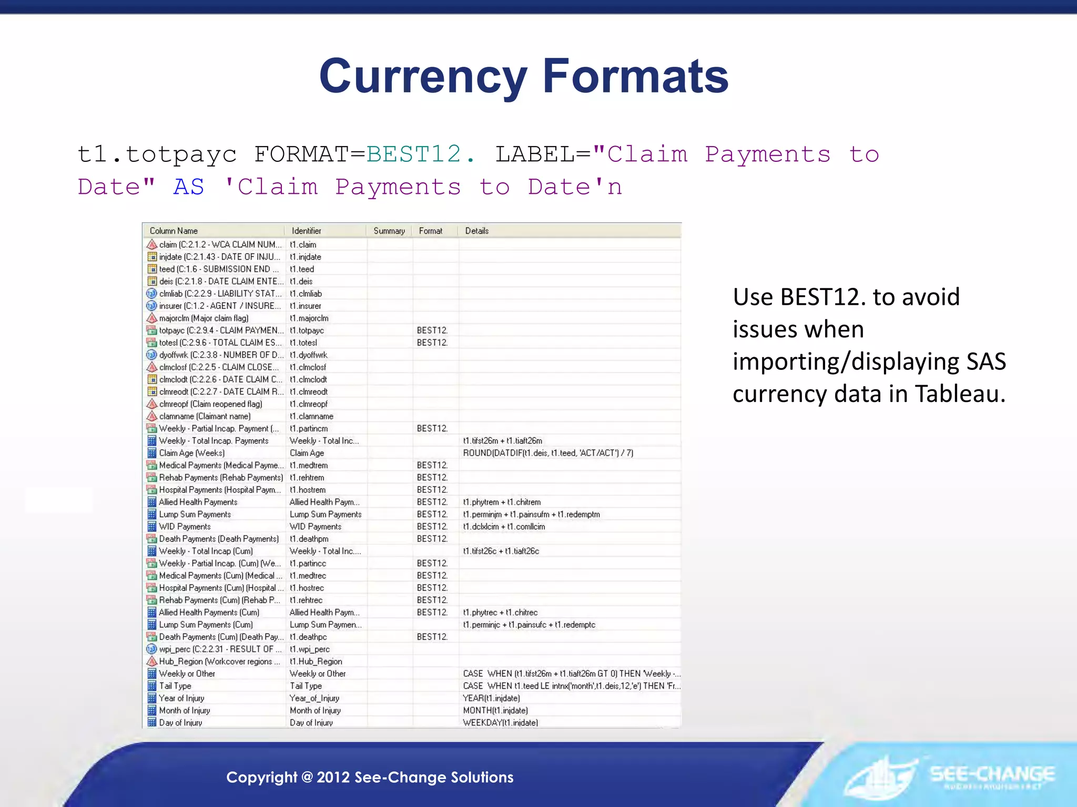Select expression t1.tifst26c + t1.tiaft26c
Viewport: 1077px width, 807px height.
point(501,551)
